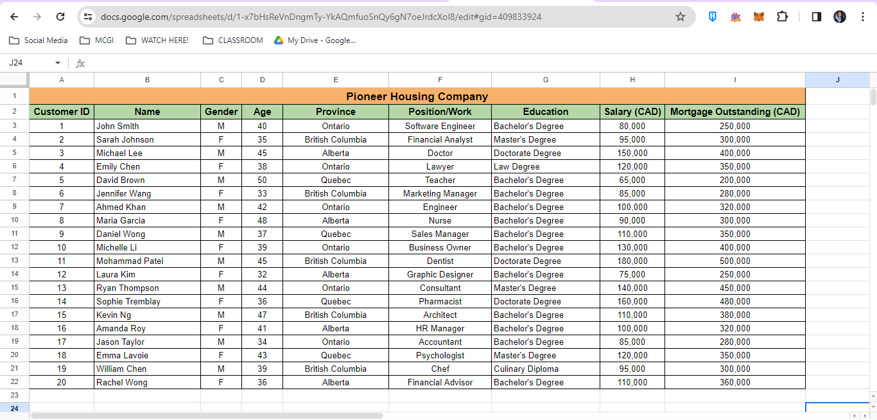
Task: Select the Psychologist cell
Action: click(x=440, y=355)
